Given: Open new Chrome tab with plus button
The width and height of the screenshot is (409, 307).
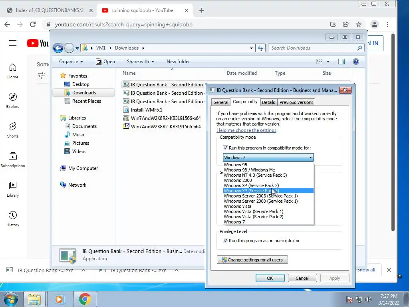Looking at the screenshot, I should point(202,10).
